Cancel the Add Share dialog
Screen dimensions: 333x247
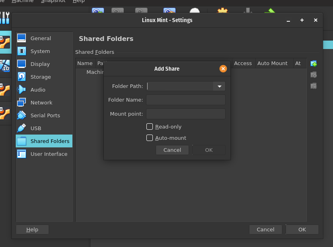coord(172,150)
